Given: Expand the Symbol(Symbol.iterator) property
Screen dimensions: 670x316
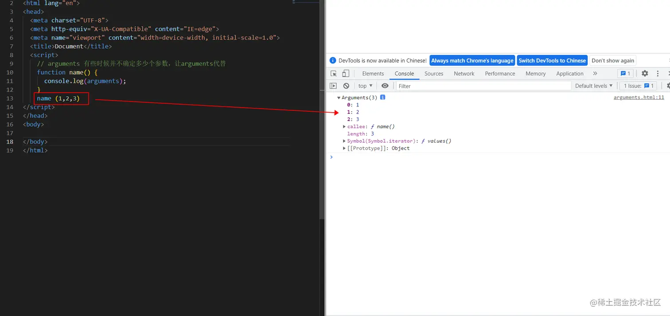Looking at the screenshot, I should pos(344,141).
